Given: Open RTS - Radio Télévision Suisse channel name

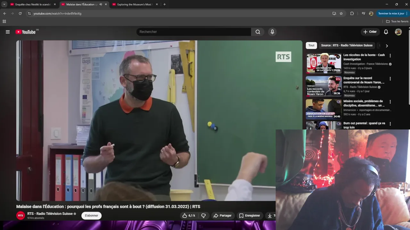Looking at the screenshot, I should click(x=50, y=214).
